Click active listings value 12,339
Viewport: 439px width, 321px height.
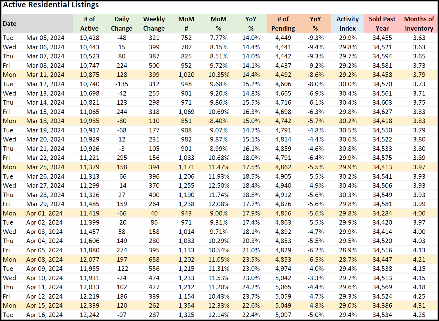coord(90,305)
